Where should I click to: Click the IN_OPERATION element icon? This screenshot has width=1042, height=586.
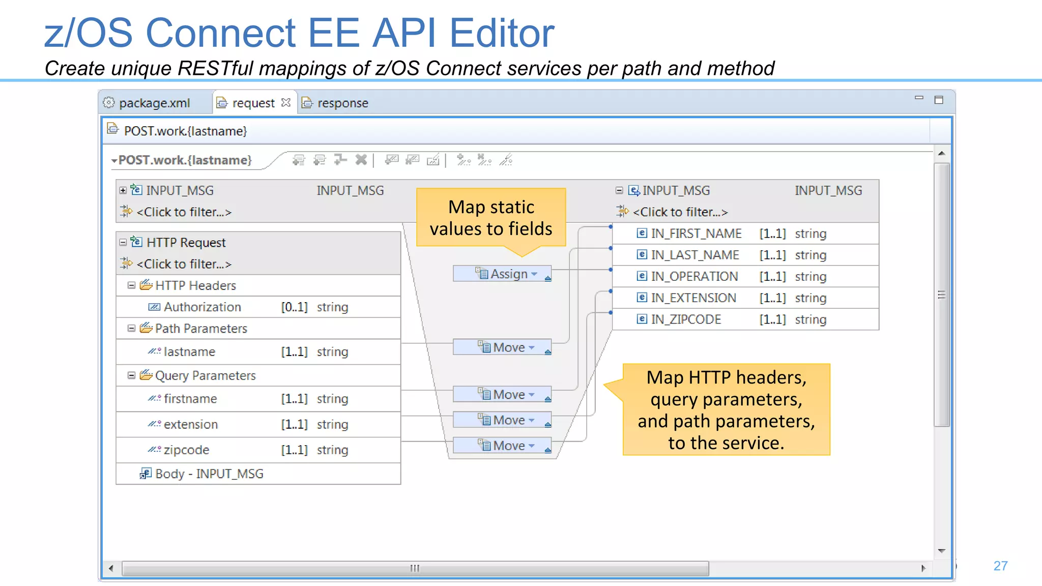click(642, 276)
